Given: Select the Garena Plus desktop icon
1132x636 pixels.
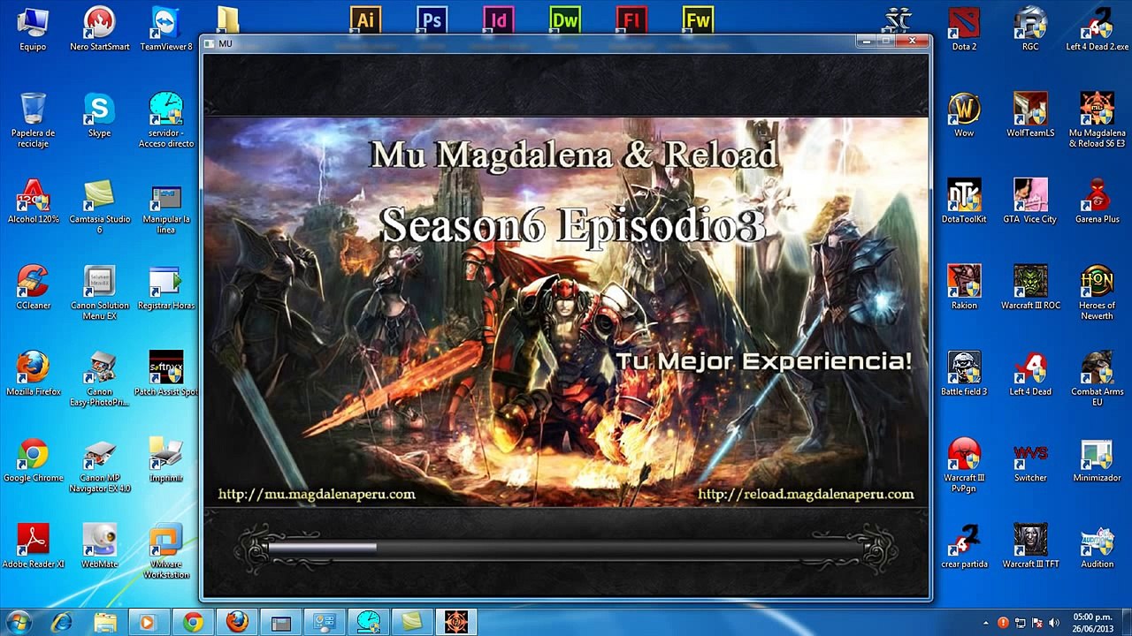Looking at the screenshot, I should pyautogui.click(x=1097, y=201).
